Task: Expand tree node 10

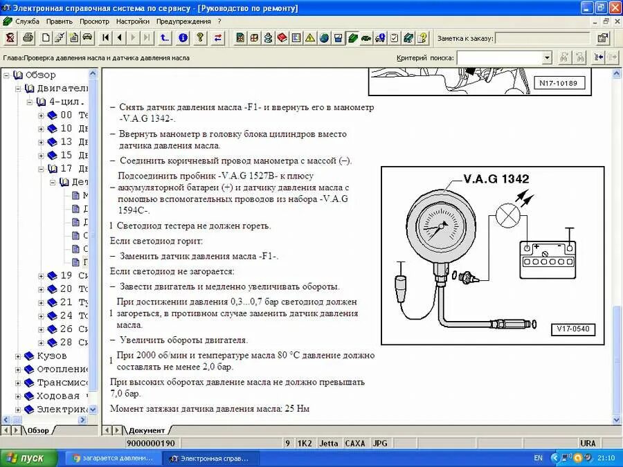Action: [x=41, y=129]
